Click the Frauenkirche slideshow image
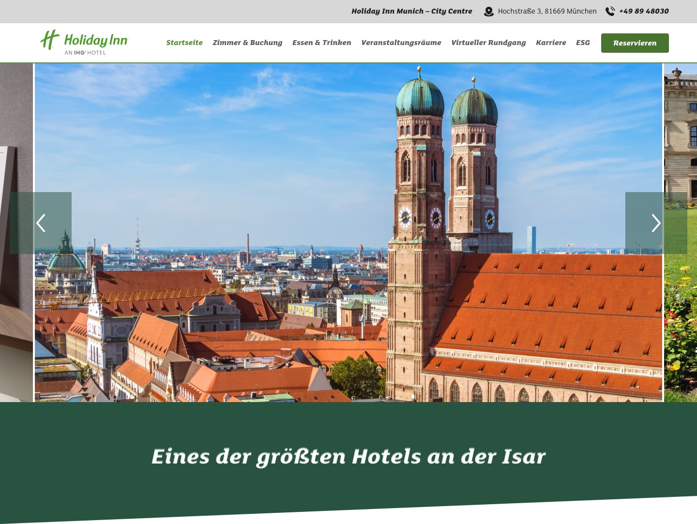Screen dimensions: 697x524 click(x=348, y=233)
